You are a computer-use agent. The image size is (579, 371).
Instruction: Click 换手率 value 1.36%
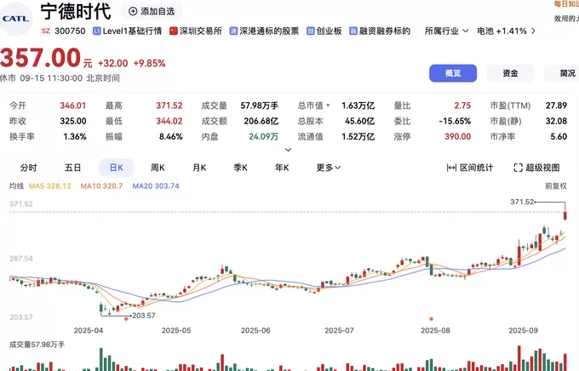coord(75,137)
